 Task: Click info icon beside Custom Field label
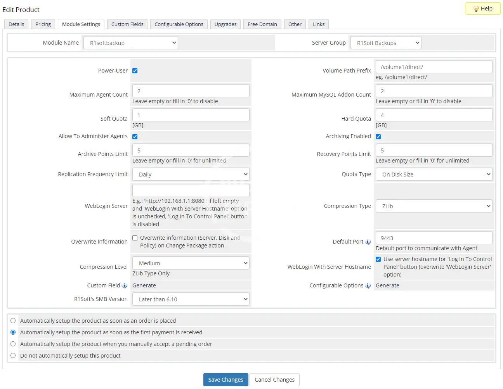[x=125, y=286]
